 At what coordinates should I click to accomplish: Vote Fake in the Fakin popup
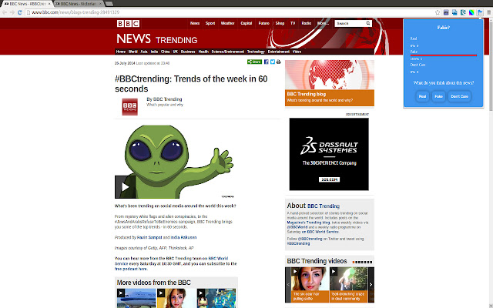click(438, 96)
